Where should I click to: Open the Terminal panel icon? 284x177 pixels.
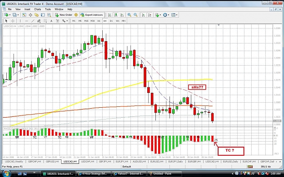click(43, 15)
